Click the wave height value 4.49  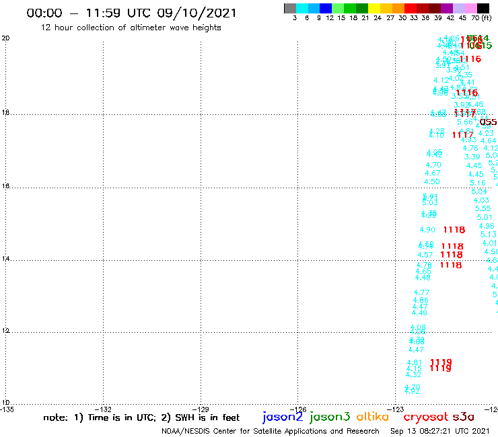point(419,313)
